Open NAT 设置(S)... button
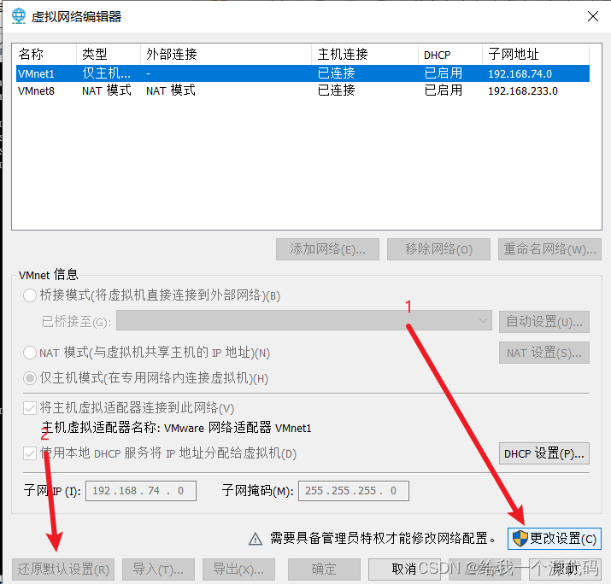The height and width of the screenshot is (584, 611). pyautogui.click(x=544, y=353)
